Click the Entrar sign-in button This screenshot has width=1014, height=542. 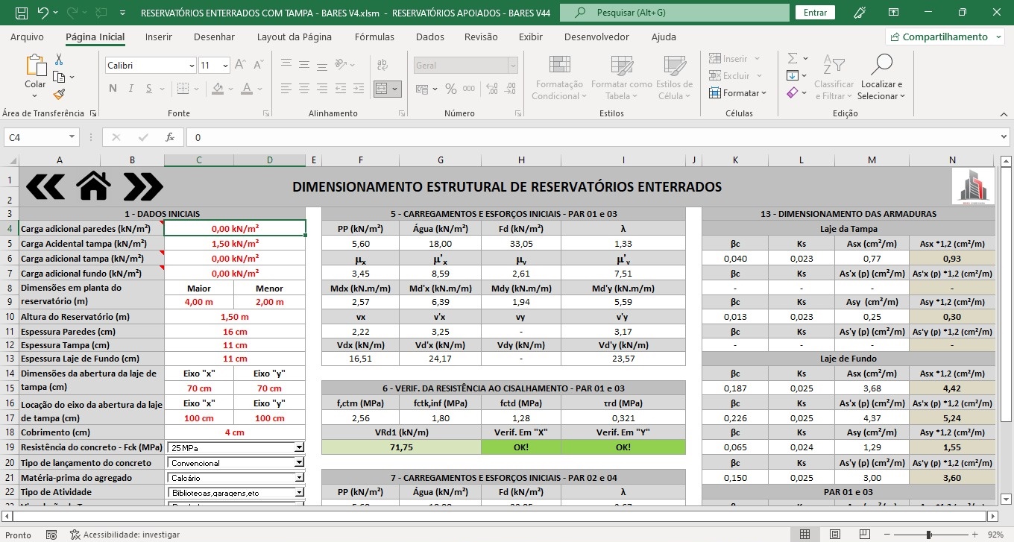[x=815, y=13]
